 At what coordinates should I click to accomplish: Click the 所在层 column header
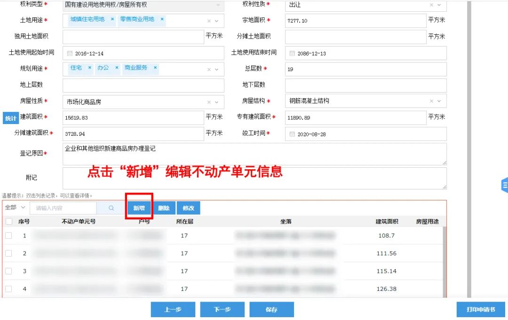point(185,221)
